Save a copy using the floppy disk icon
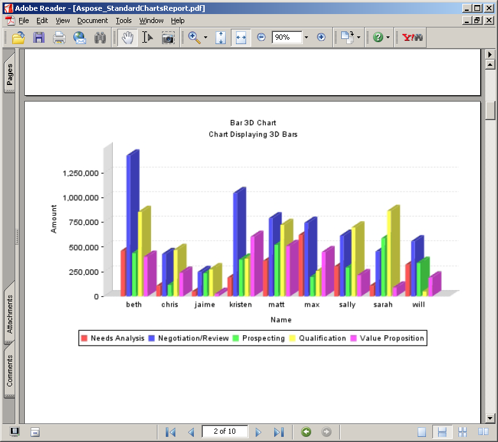The height and width of the screenshot is (442, 498). [x=39, y=38]
